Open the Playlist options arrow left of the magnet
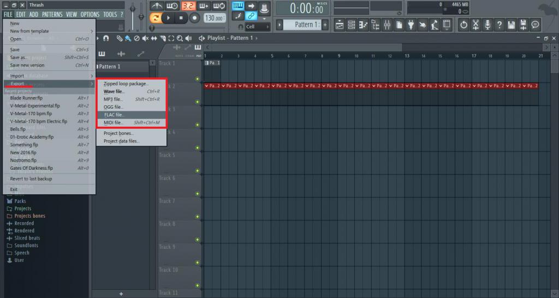The height and width of the screenshot is (298, 559). 97,38
